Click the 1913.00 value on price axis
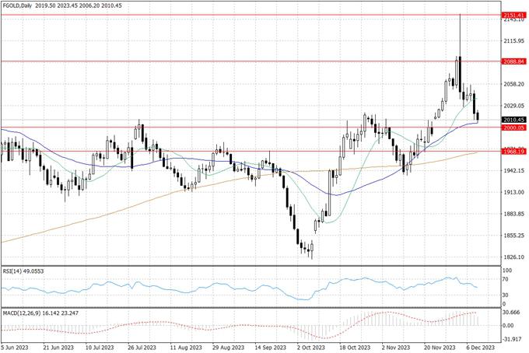 click(511, 192)
